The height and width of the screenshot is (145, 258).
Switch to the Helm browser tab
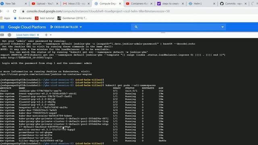[202, 4]
